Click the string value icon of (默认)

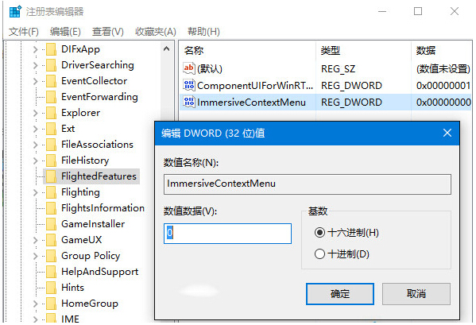point(189,68)
